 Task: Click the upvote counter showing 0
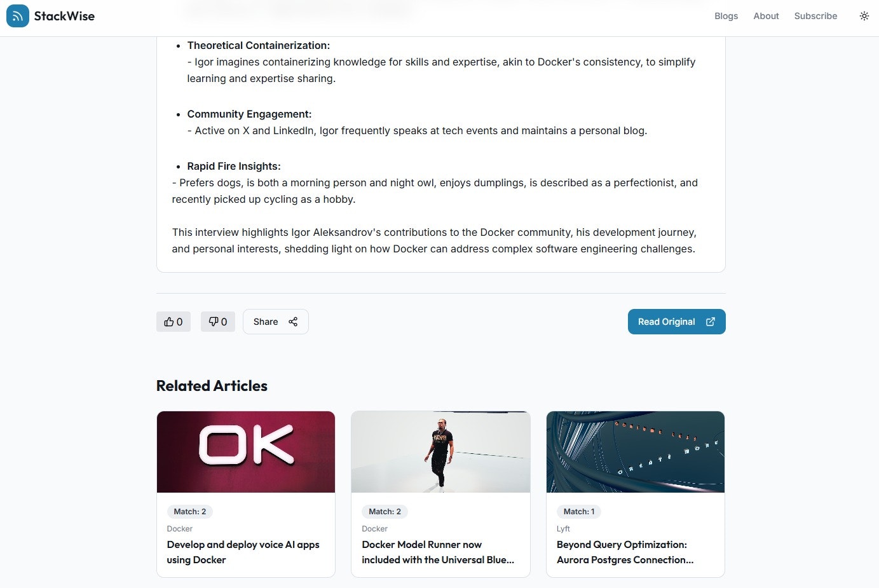(x=180, y=322)
